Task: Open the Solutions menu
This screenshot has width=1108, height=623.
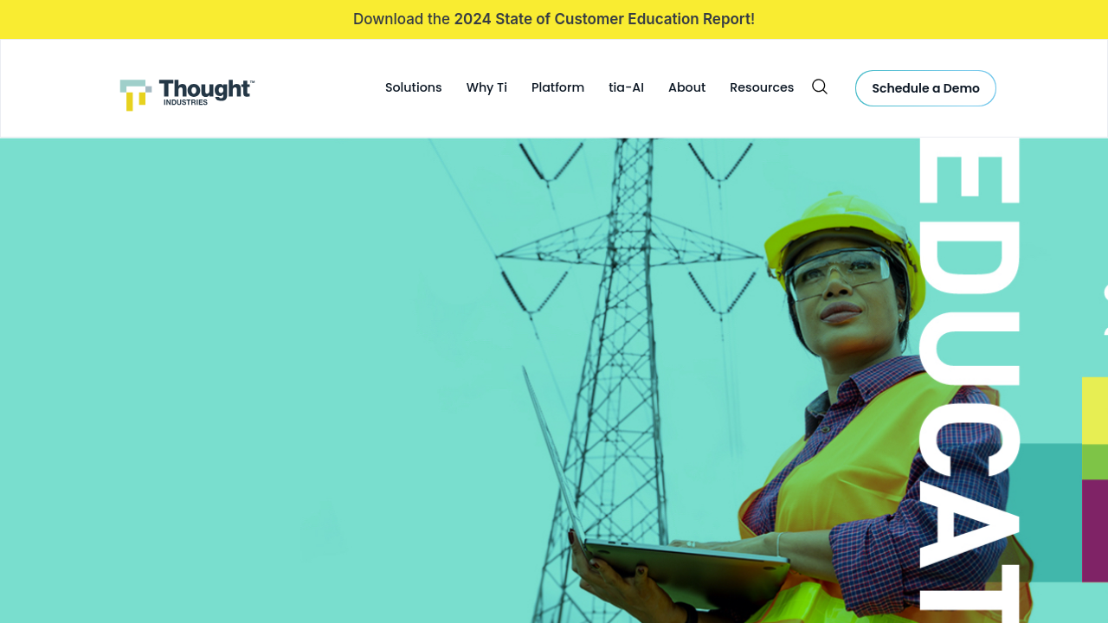Action: coord(413,87)
